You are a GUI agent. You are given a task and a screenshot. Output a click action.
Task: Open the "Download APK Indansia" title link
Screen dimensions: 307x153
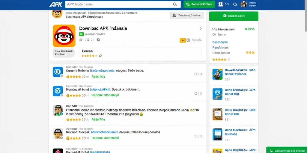(103, 28)
